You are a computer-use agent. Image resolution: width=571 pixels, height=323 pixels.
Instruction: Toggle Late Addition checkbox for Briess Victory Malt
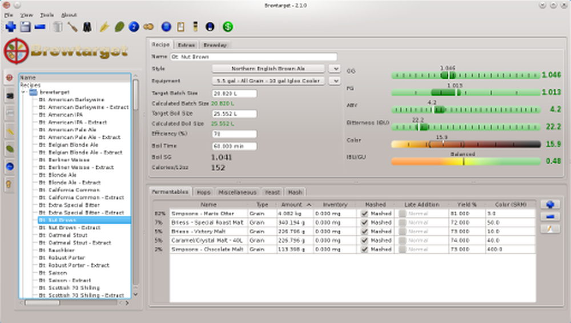[x=402, y=231]
